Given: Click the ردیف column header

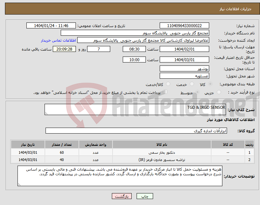Looking at the screenshot, I should point(249,144).
